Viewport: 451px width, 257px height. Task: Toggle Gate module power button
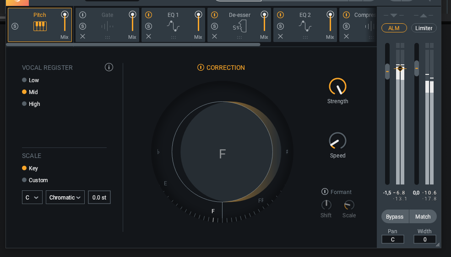[82, 15]
